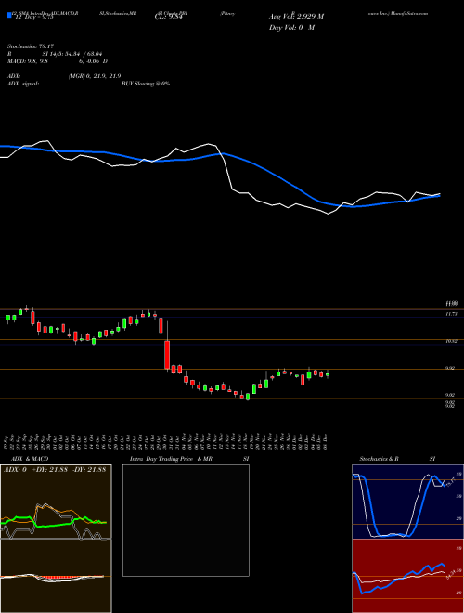
Task: Click the large red gap-down candlestick
Action: pyautogui.click(x=167, y=355)
